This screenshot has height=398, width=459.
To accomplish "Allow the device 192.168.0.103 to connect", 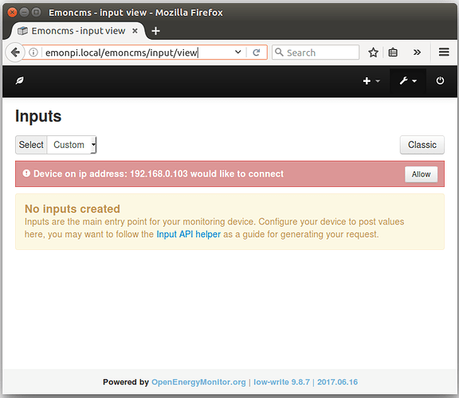I will [421, 174].
